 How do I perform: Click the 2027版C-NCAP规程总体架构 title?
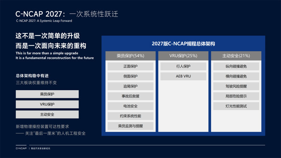point(183,44)
